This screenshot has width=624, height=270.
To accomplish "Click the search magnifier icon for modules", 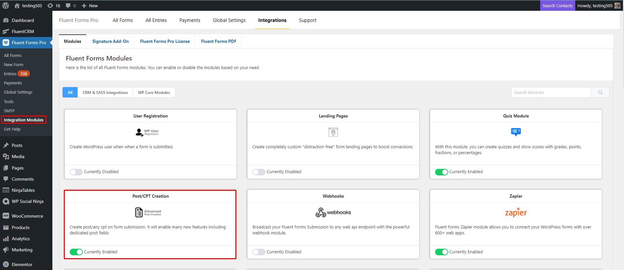I will (600, 92).
